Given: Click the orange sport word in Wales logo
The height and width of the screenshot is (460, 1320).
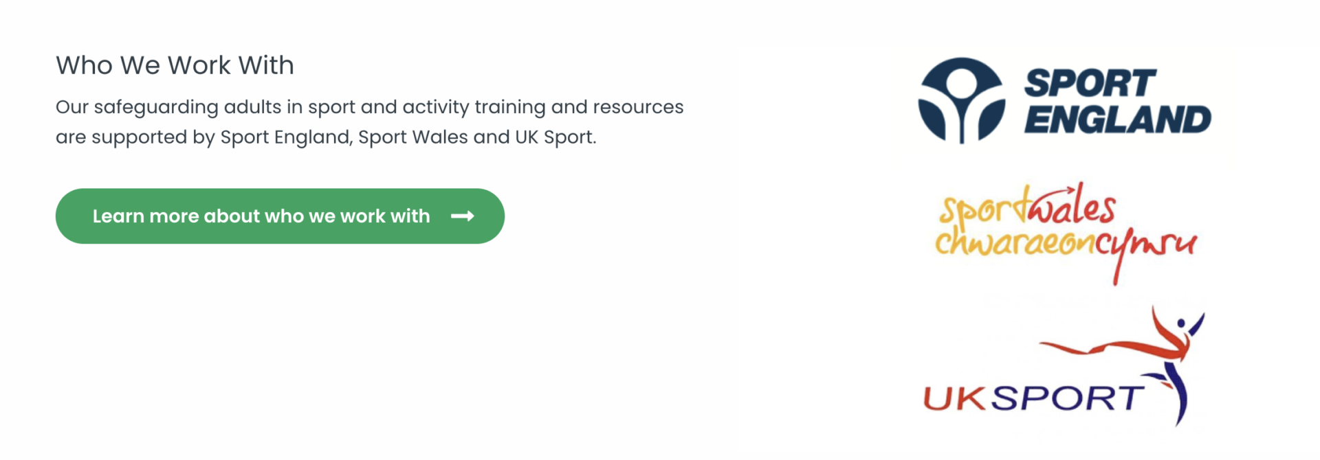Looking at the screenshot, I should click(x=984, y=209).
